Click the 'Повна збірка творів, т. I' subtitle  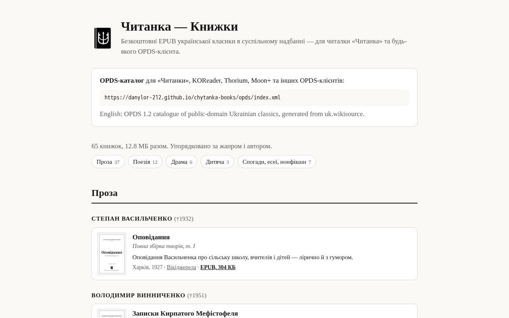coord(164,246)
